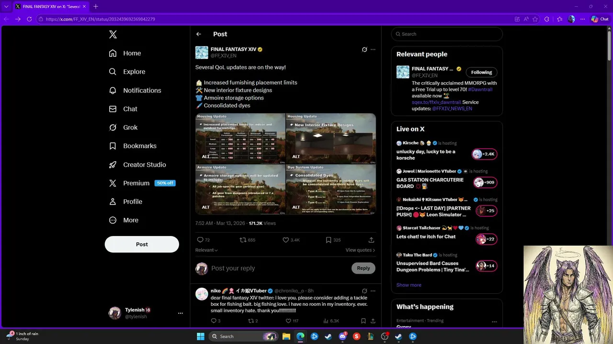
Task: Open Bookmarks page
Action: click(133, 146)
